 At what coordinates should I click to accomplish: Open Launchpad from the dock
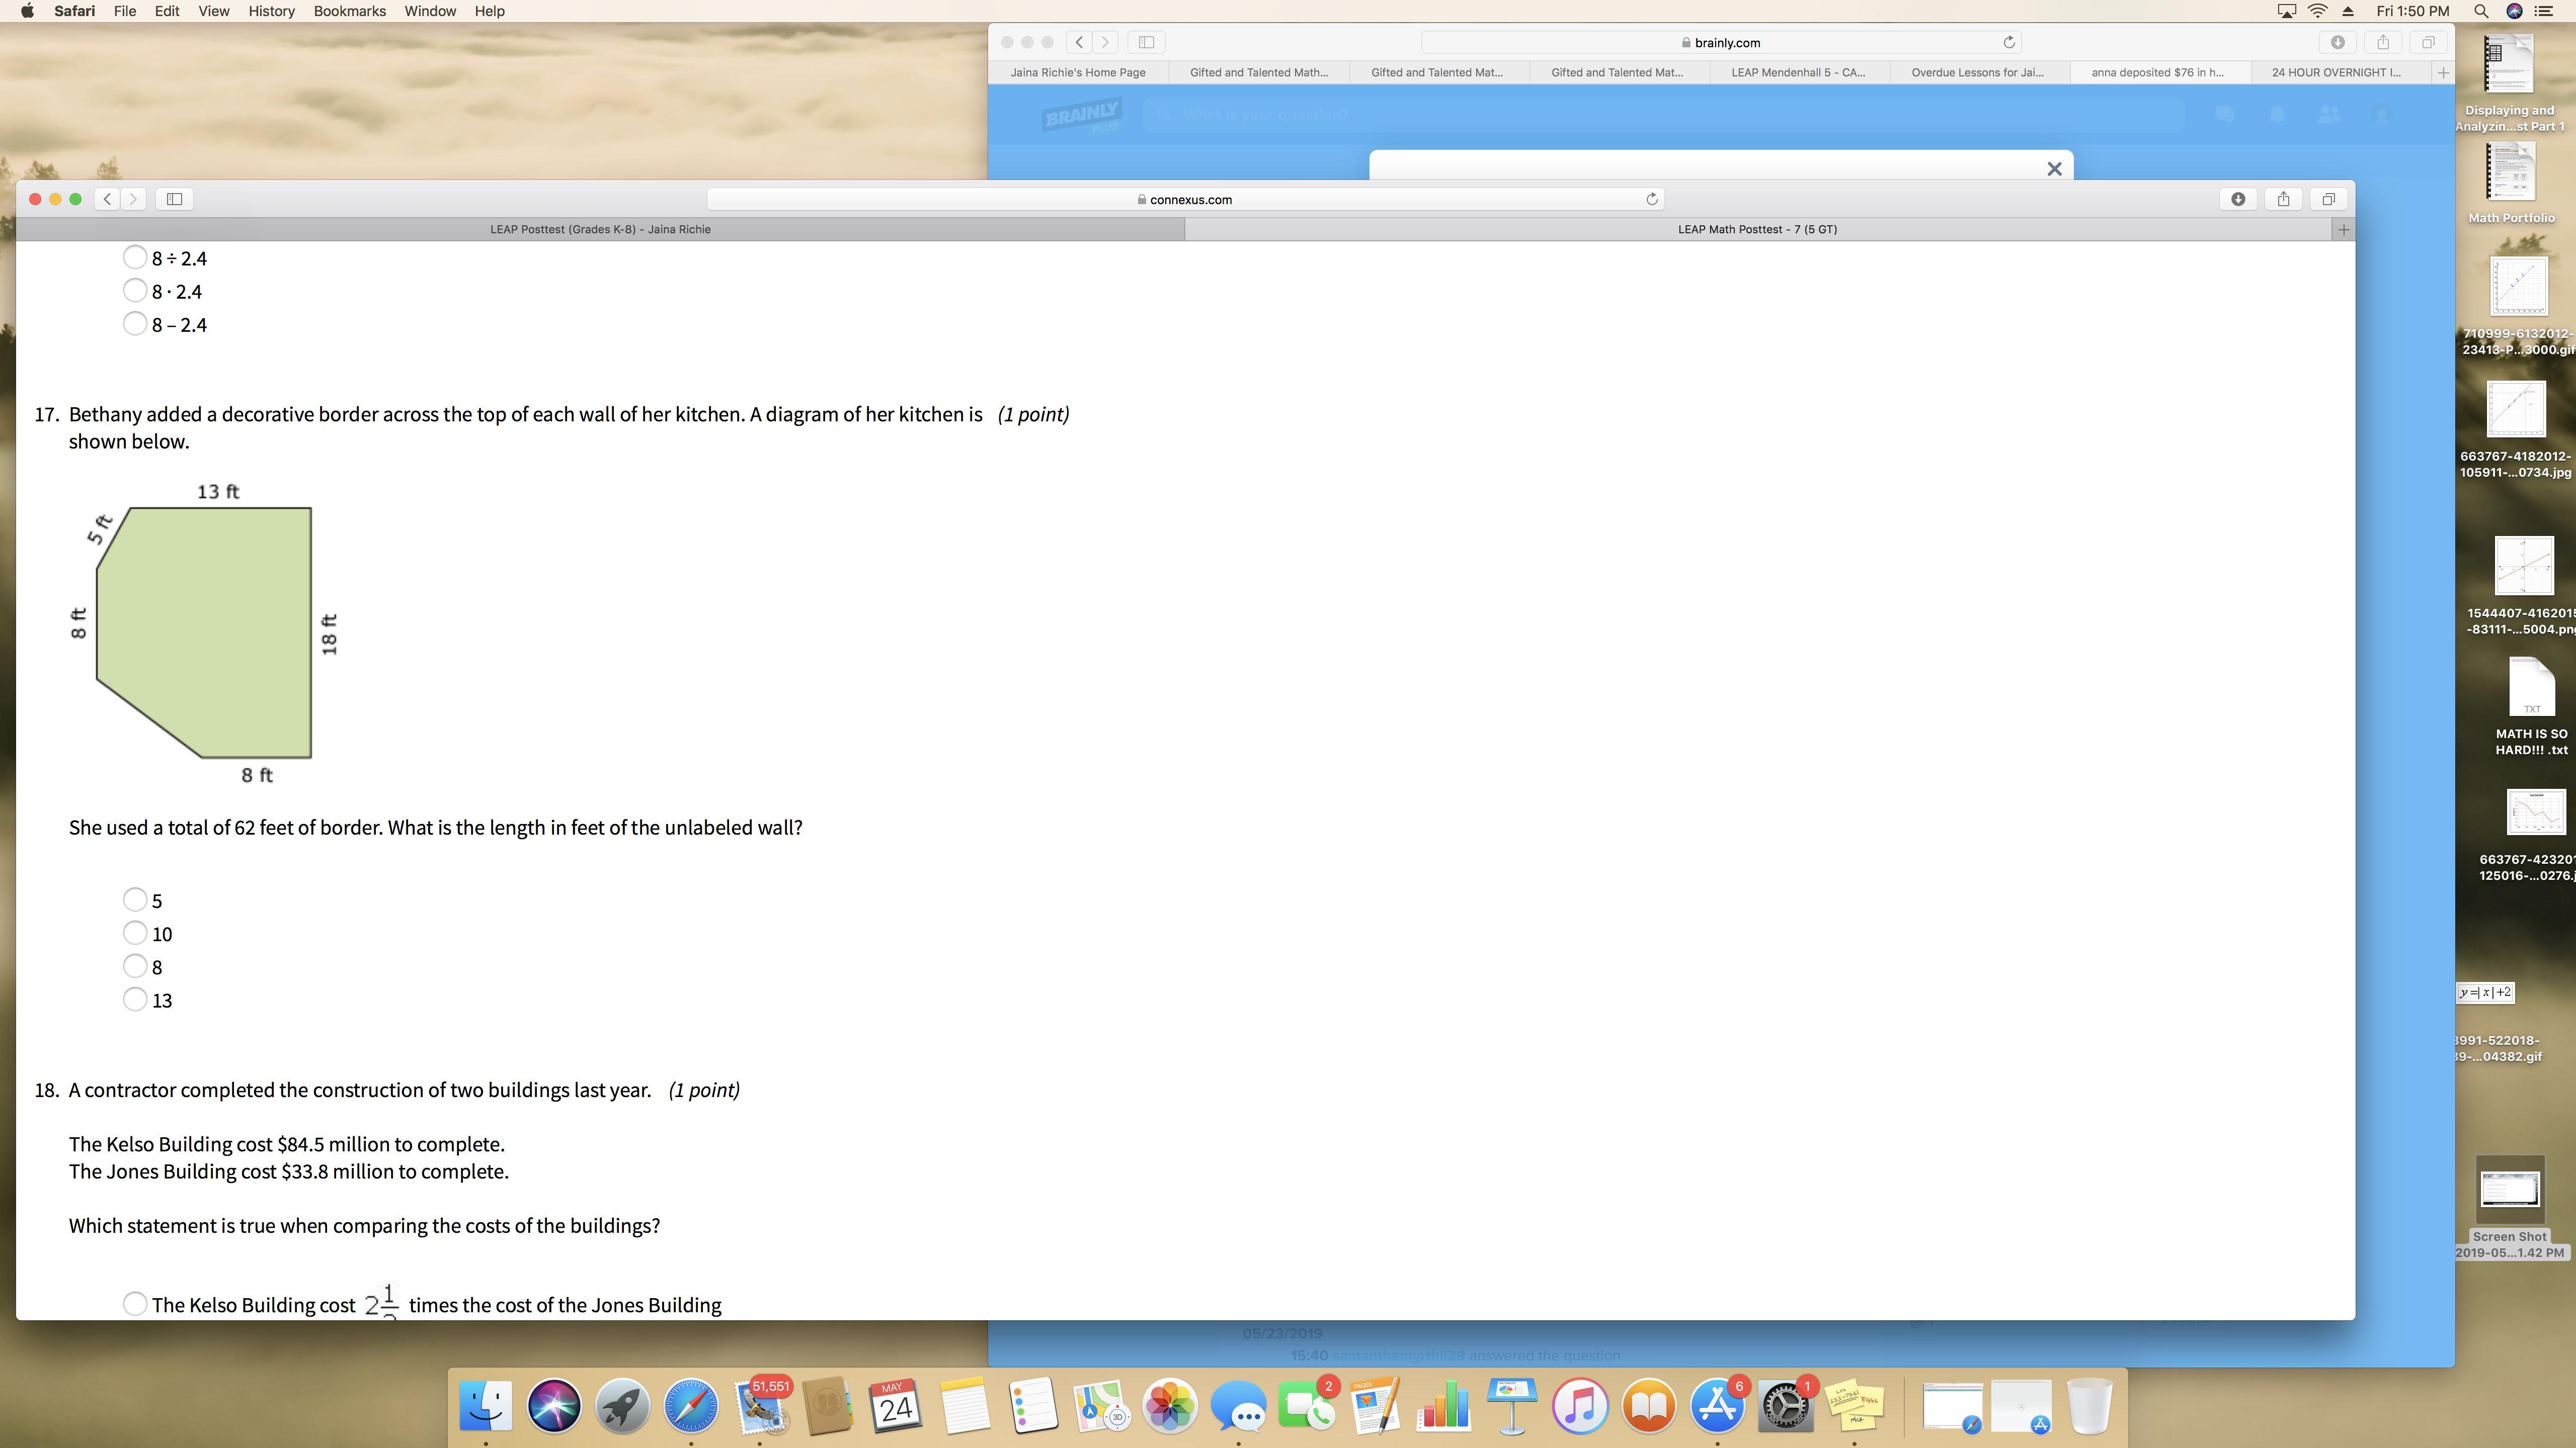[x=622, y=1406]
